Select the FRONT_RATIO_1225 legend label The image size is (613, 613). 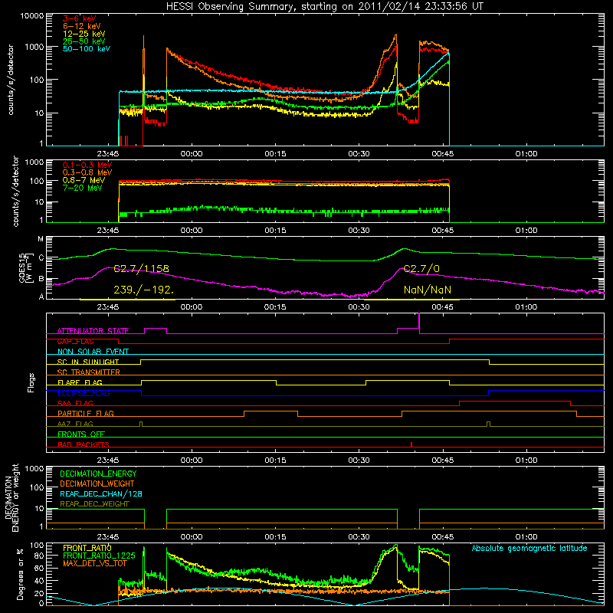click(x=99, y=556)
